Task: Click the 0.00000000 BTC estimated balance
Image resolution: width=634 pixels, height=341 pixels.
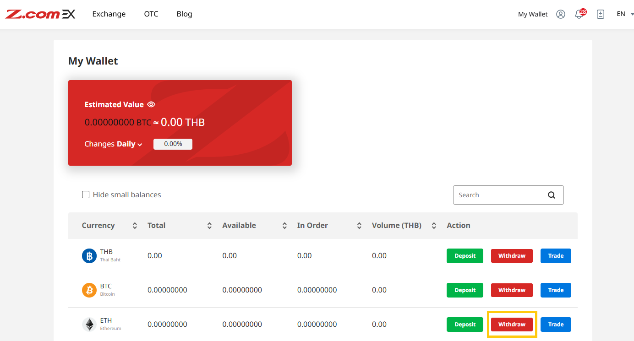Action: [x=118, y=122]
